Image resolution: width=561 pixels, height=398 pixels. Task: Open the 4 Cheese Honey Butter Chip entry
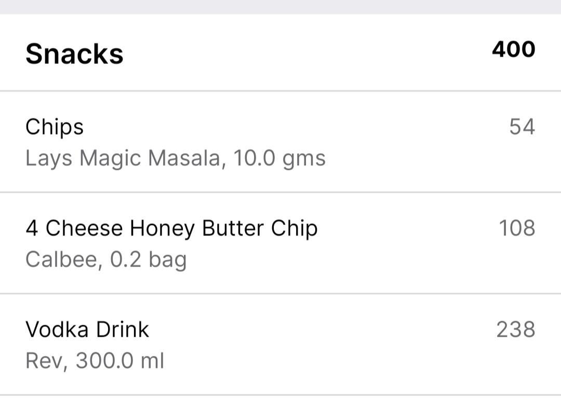171,229
